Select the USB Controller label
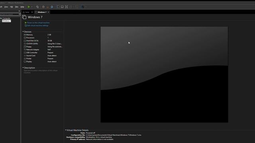The height and width of the screenshot is (143, 255). click(32, 53)
